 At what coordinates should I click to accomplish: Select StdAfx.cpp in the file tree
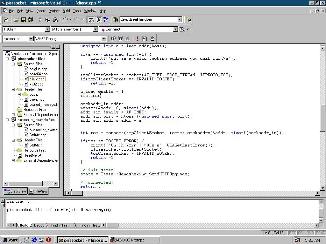tap(38, 135)
